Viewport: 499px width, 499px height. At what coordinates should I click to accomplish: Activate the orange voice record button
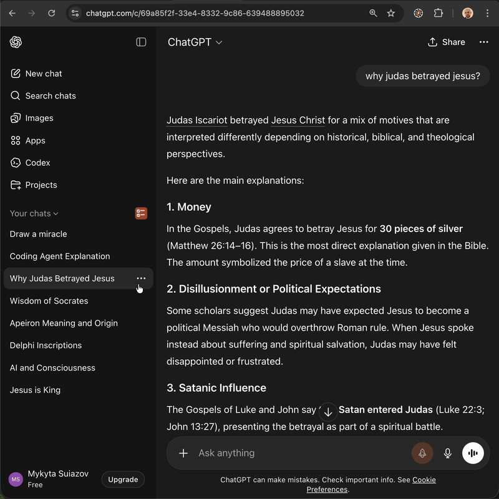pyautogui.click(x=422, y=453)
